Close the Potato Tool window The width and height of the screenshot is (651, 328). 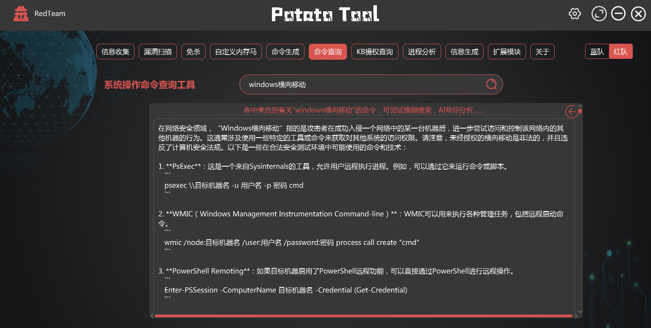(x=638, y=14)
